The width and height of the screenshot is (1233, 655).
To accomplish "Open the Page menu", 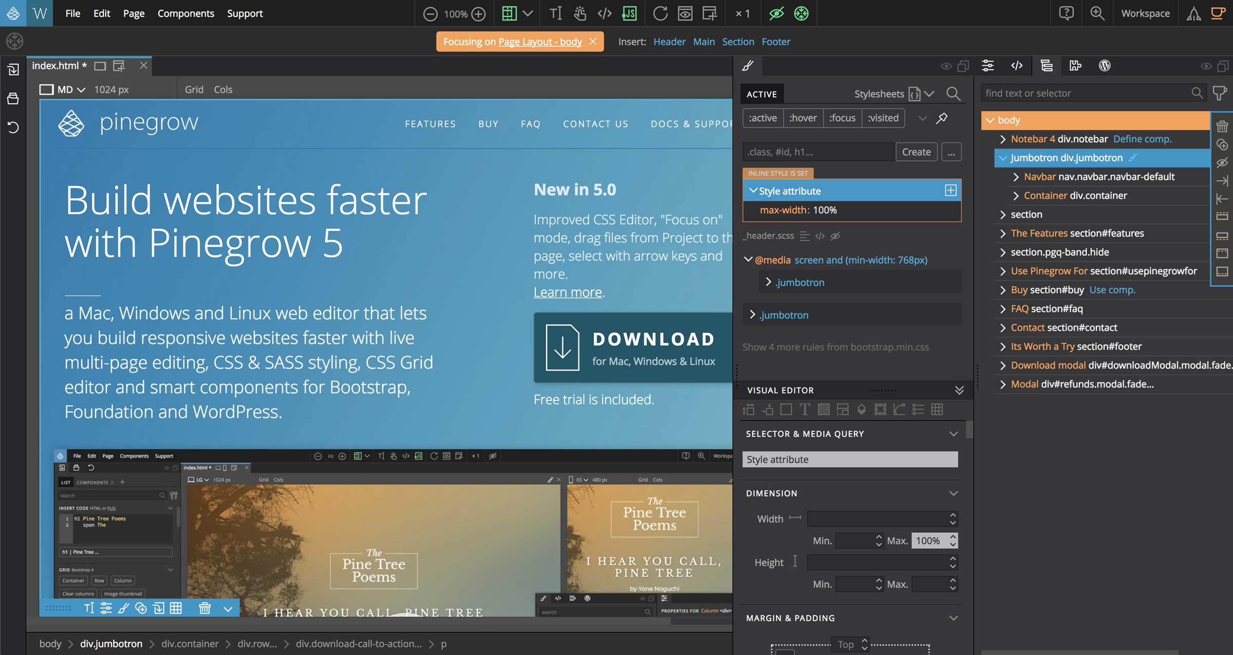I will pos(134,13).
